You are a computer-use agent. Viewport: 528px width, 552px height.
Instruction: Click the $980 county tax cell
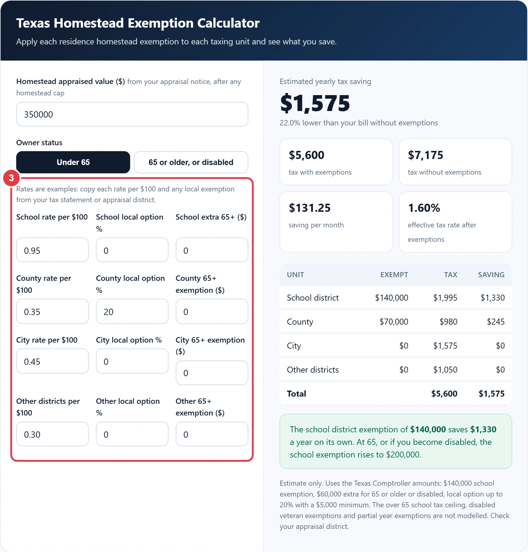pos(448,322)
